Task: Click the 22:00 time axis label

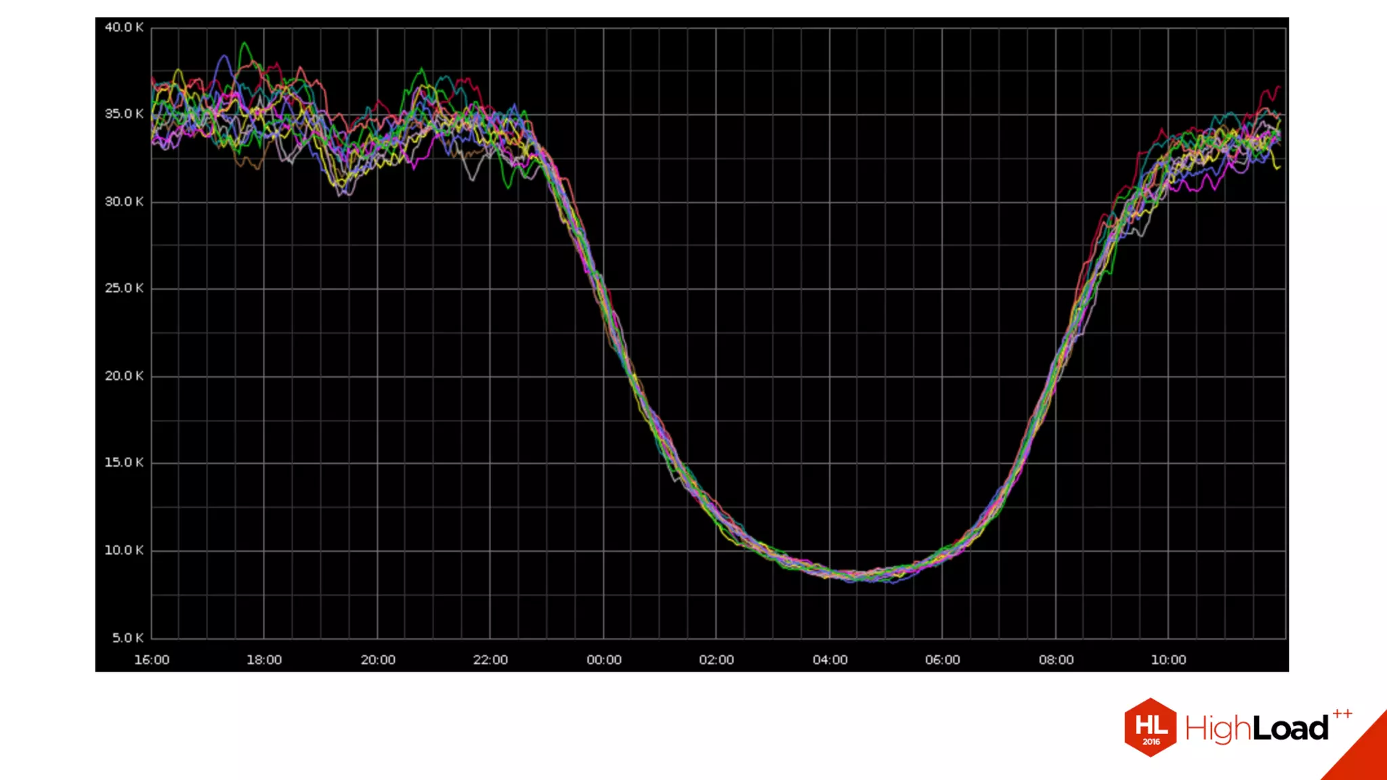Action: [x=490, y=660]
